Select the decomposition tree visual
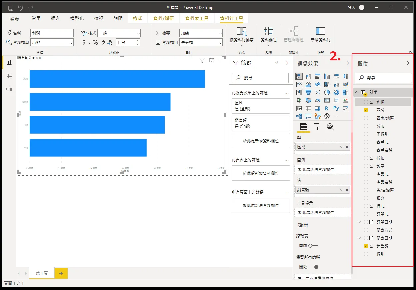This screenshot has height=290, width=416. click(299, 116)
